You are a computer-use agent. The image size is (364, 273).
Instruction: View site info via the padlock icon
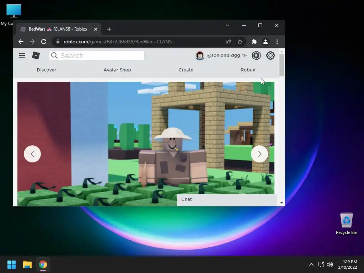click(x=58, y=42)
